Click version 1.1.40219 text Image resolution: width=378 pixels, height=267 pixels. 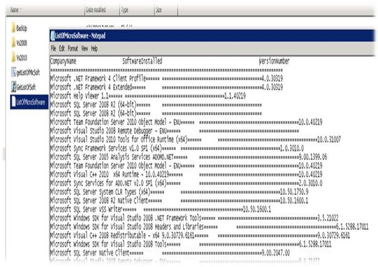coord(235,96)
